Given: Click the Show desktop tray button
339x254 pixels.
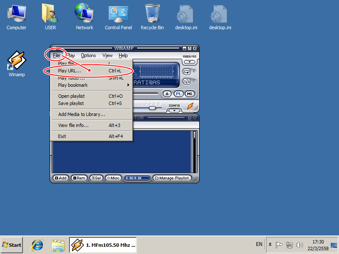Looking at the screenshot, I should coord(334,245).
